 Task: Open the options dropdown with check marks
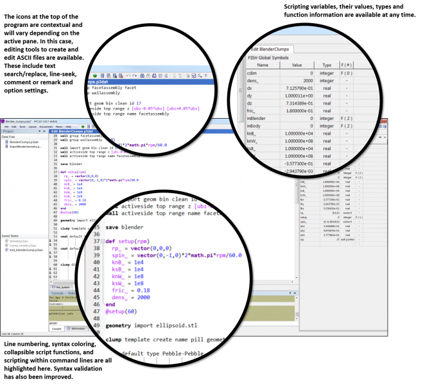[200, 76]
